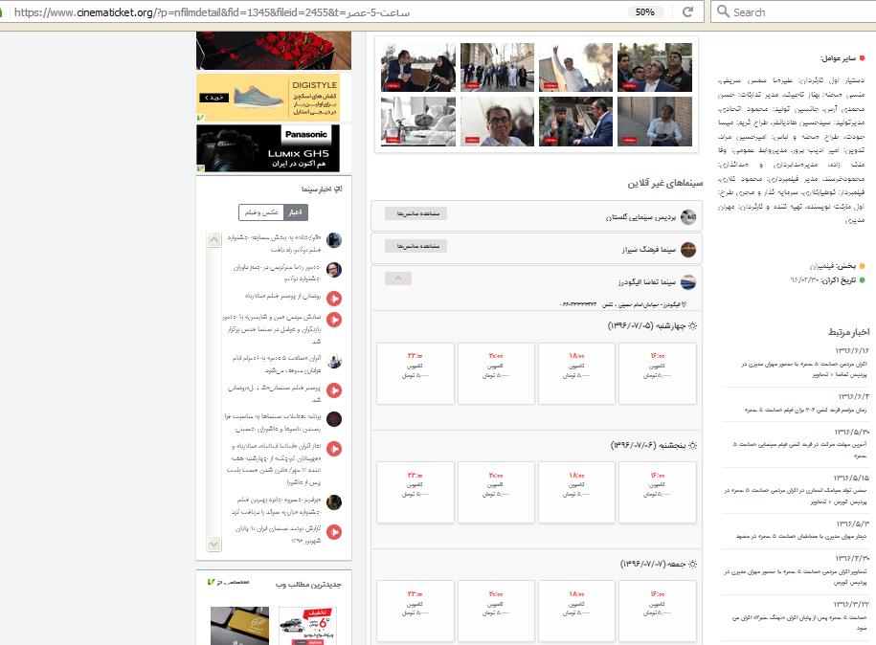
Task: Play the second video item in the cinema news list
Action: (334, 320)
